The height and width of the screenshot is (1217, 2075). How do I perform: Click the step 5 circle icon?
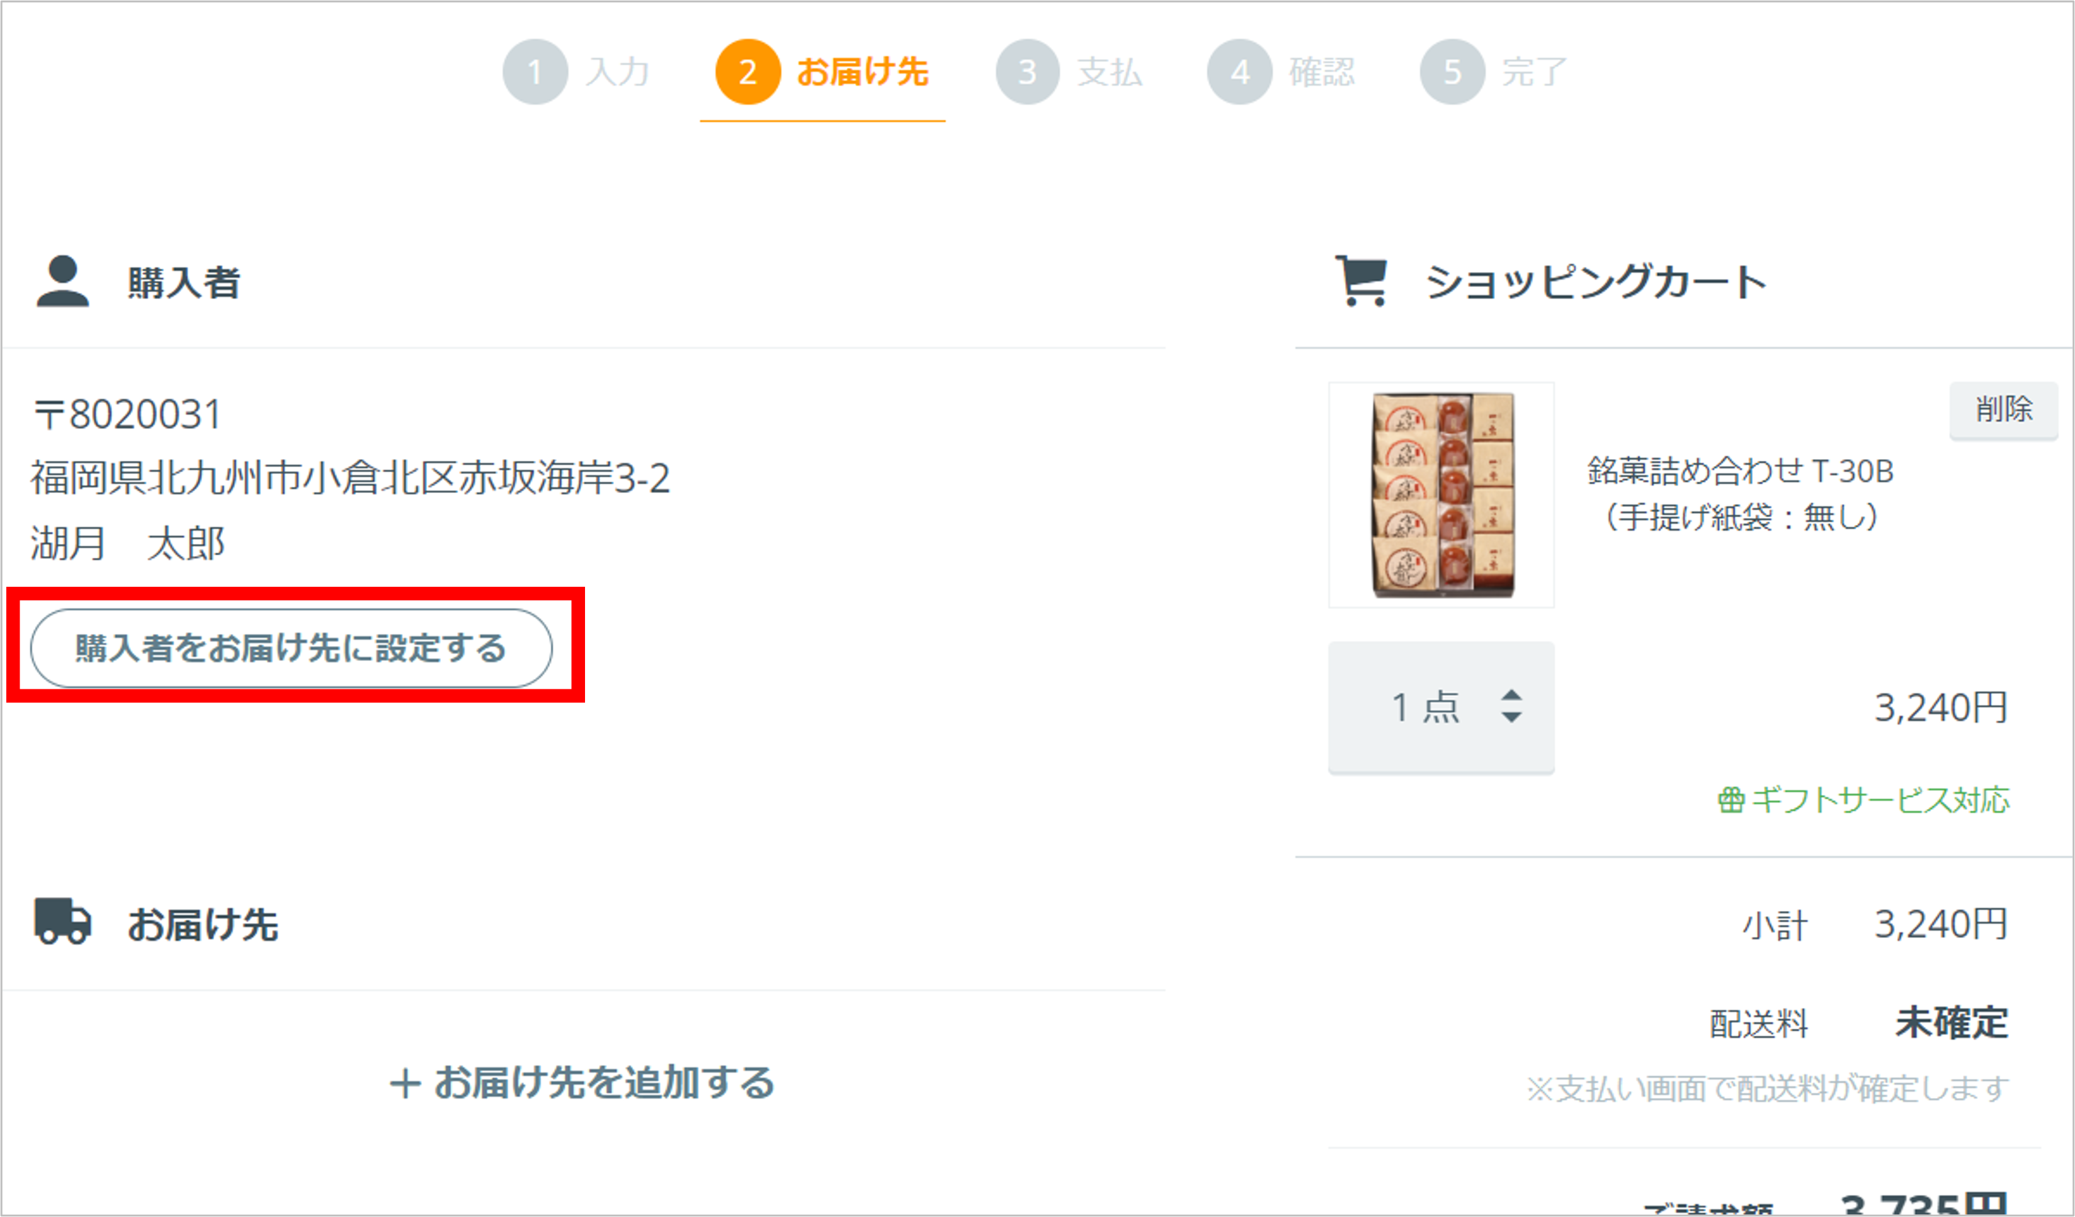click(1452, 72)
